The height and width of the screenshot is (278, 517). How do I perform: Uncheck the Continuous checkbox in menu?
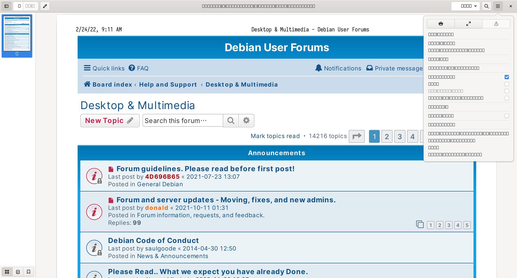click(x=506, y=77)
